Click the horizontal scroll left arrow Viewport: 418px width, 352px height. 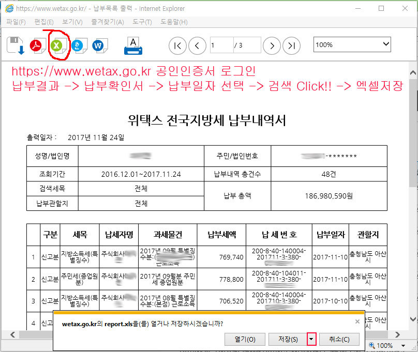click(12, 335)
